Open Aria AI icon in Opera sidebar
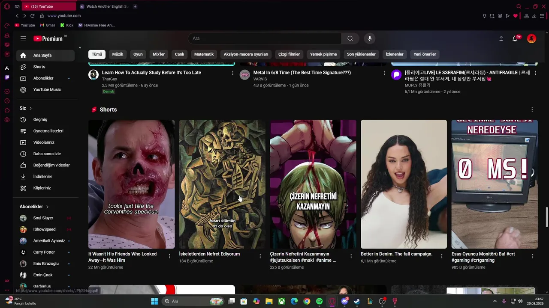 (x=7, y=68)
